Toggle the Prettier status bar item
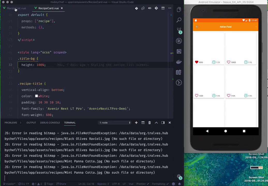 (143, 184)
